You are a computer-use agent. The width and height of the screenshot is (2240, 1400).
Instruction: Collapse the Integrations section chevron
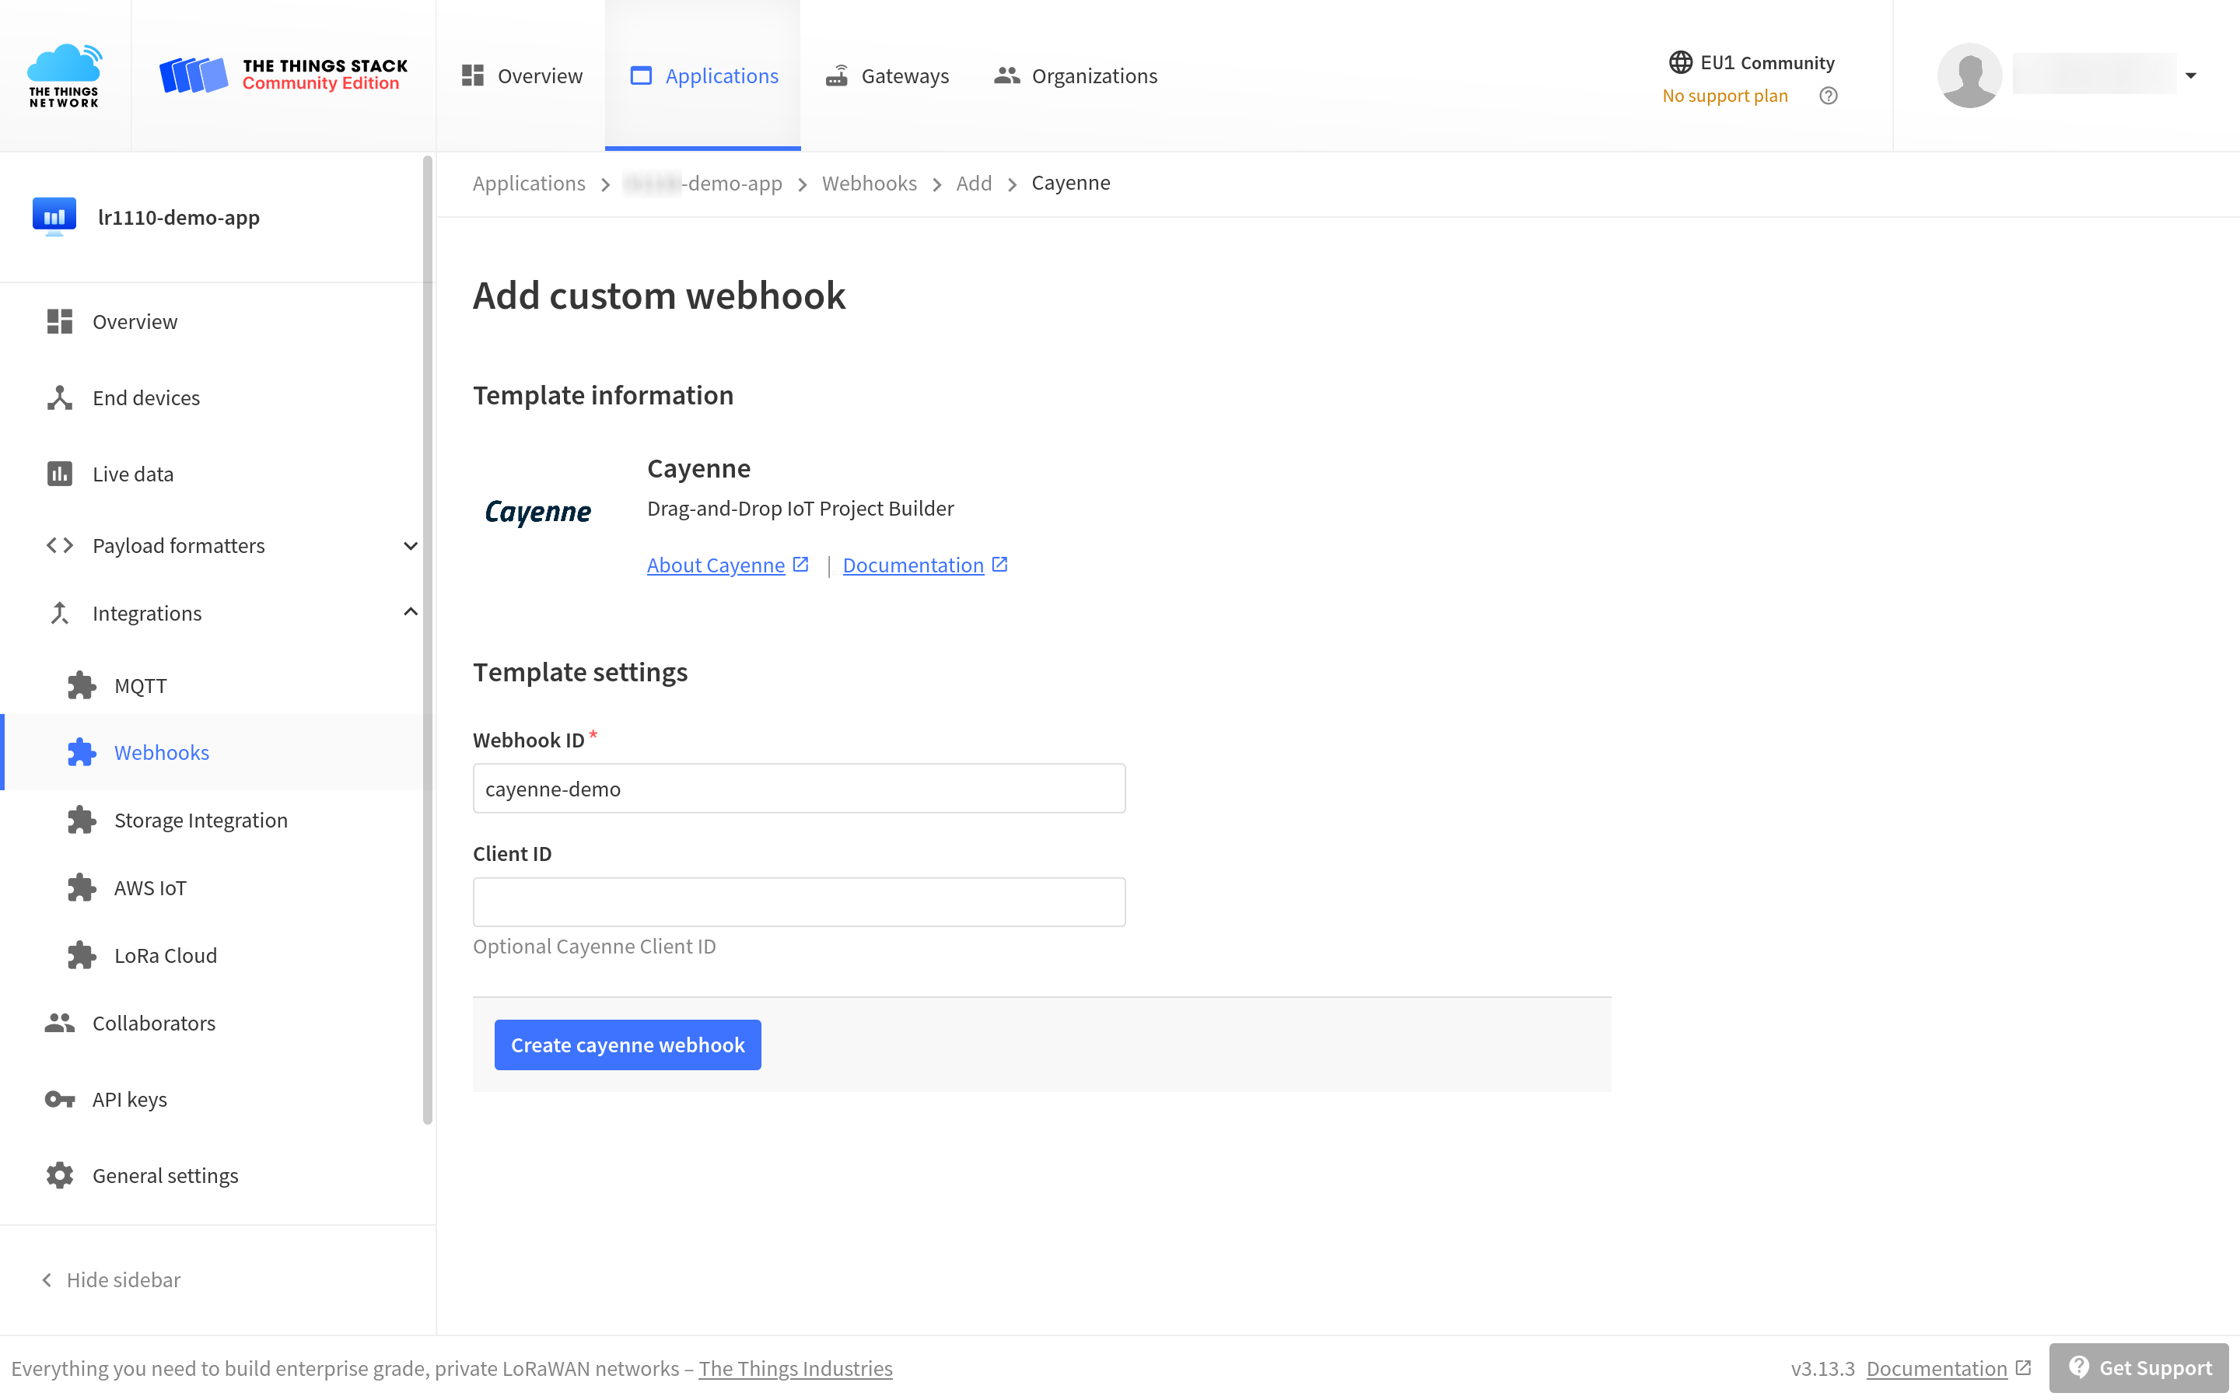410,612
